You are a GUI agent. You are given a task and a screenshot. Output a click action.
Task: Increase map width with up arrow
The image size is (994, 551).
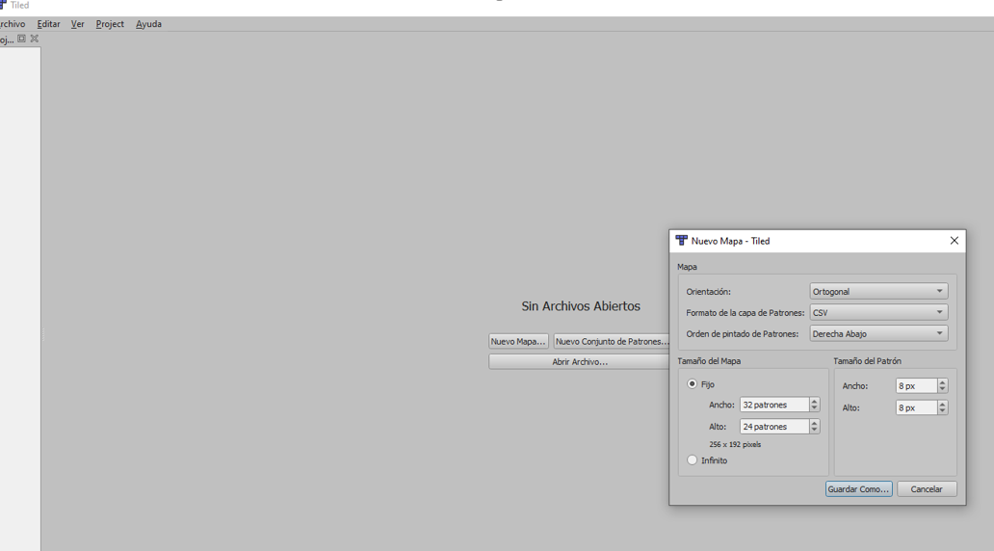(x=815, y=402)
